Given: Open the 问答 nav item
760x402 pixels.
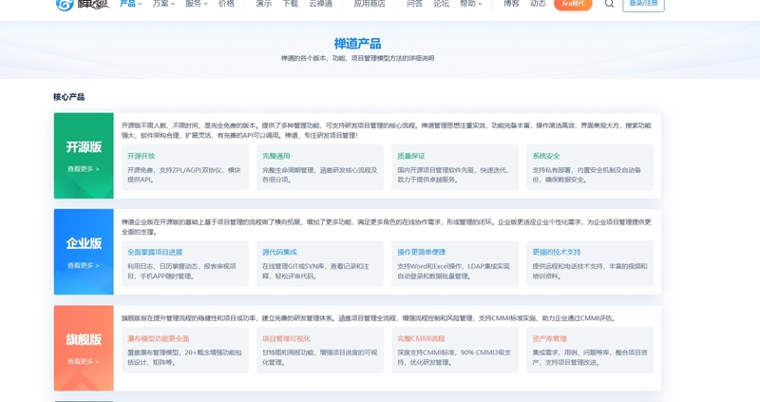Looking at the screenshot, I should point(414,4).
